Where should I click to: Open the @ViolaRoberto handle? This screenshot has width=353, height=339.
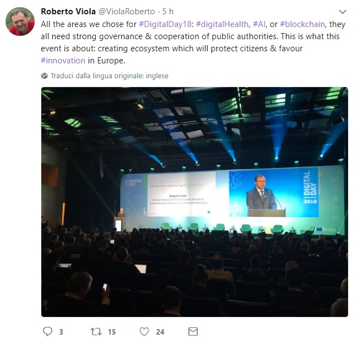click(x=127, y=12)
